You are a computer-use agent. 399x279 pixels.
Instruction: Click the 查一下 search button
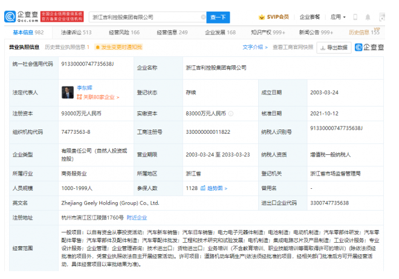pyautogui.click(x=219, y=17)
